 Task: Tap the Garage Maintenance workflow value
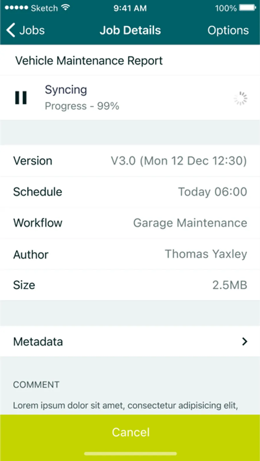tap(190, 223)
